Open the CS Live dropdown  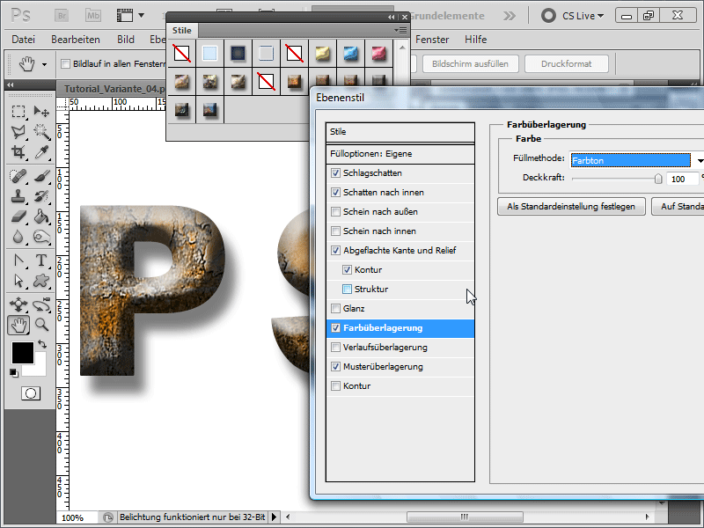(x=583, y=16)
